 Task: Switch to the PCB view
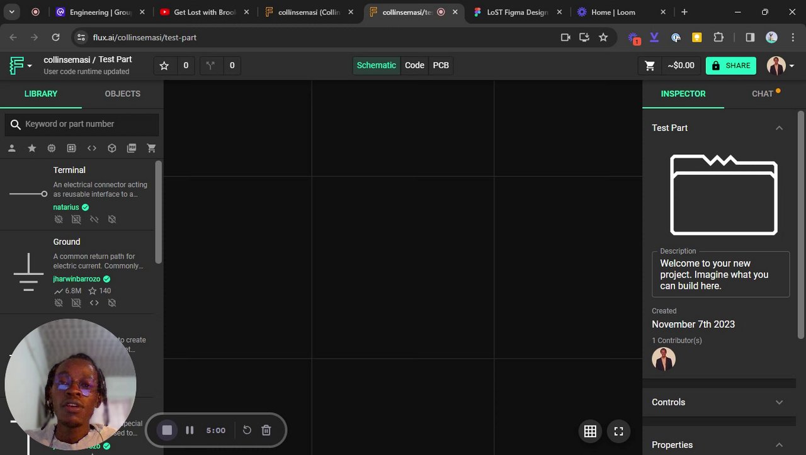441,65
